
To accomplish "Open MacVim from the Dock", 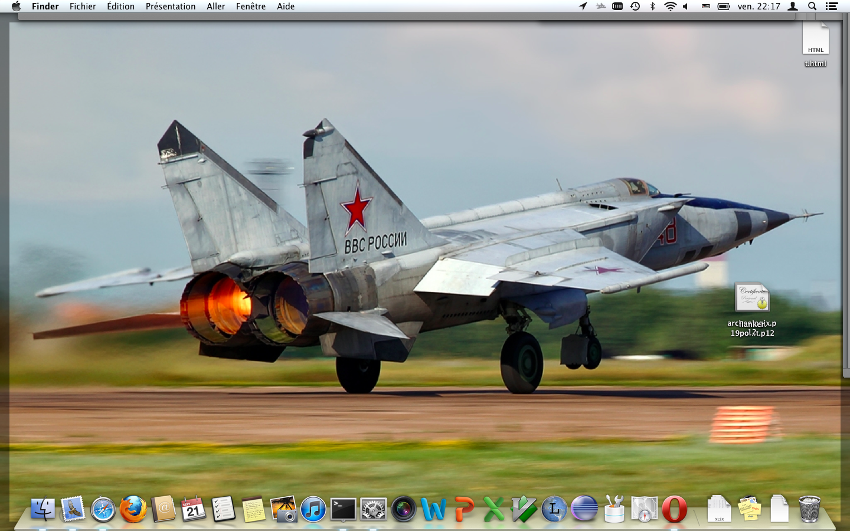I will coord(524,509).
